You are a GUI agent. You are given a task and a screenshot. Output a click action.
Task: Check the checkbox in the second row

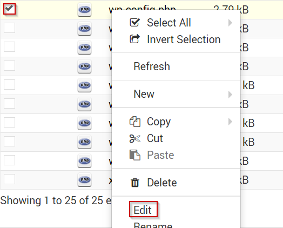coord(9,28)
